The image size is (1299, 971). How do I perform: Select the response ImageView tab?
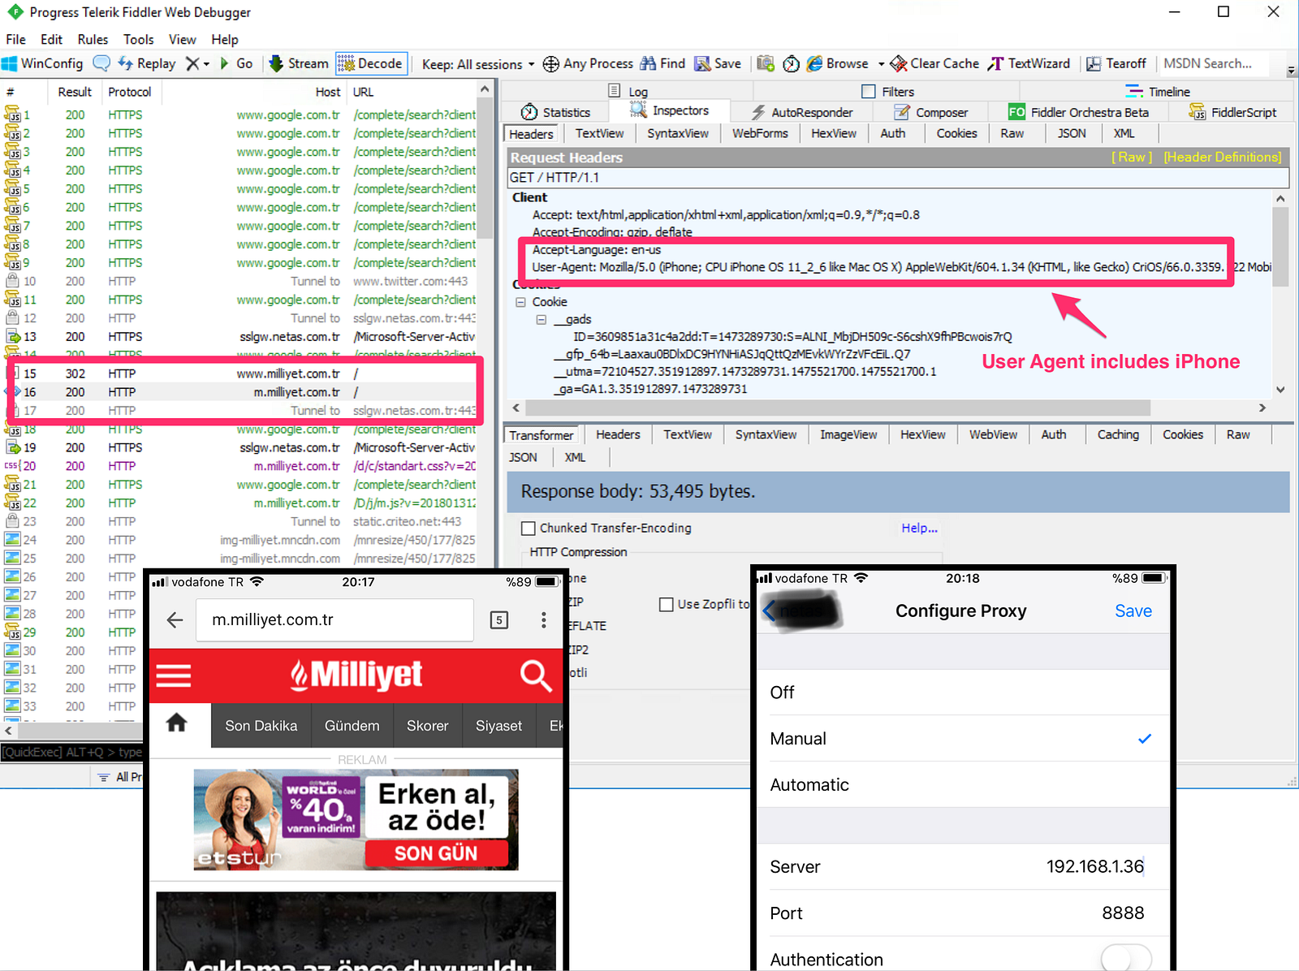(x=848, y=434)
